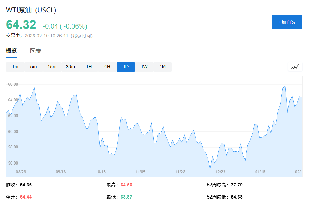Image resolution: width=311 pixels, height=207 pixels.
Task: Click the WTI原油 (USCL) title
Action: click(x=30, y=10)
